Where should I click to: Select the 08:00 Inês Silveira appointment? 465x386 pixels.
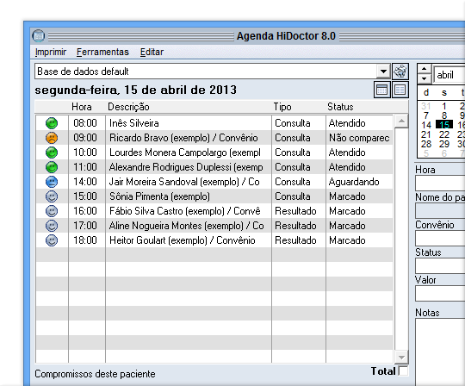tap(214, 123)
